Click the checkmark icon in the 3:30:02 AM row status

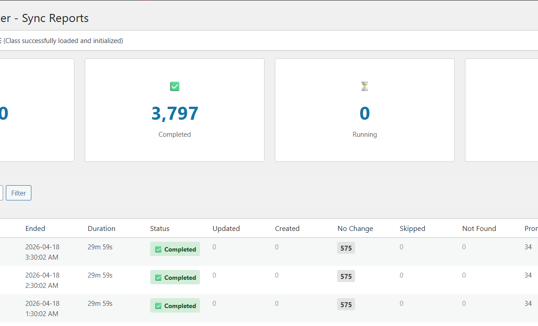[158, 249]
